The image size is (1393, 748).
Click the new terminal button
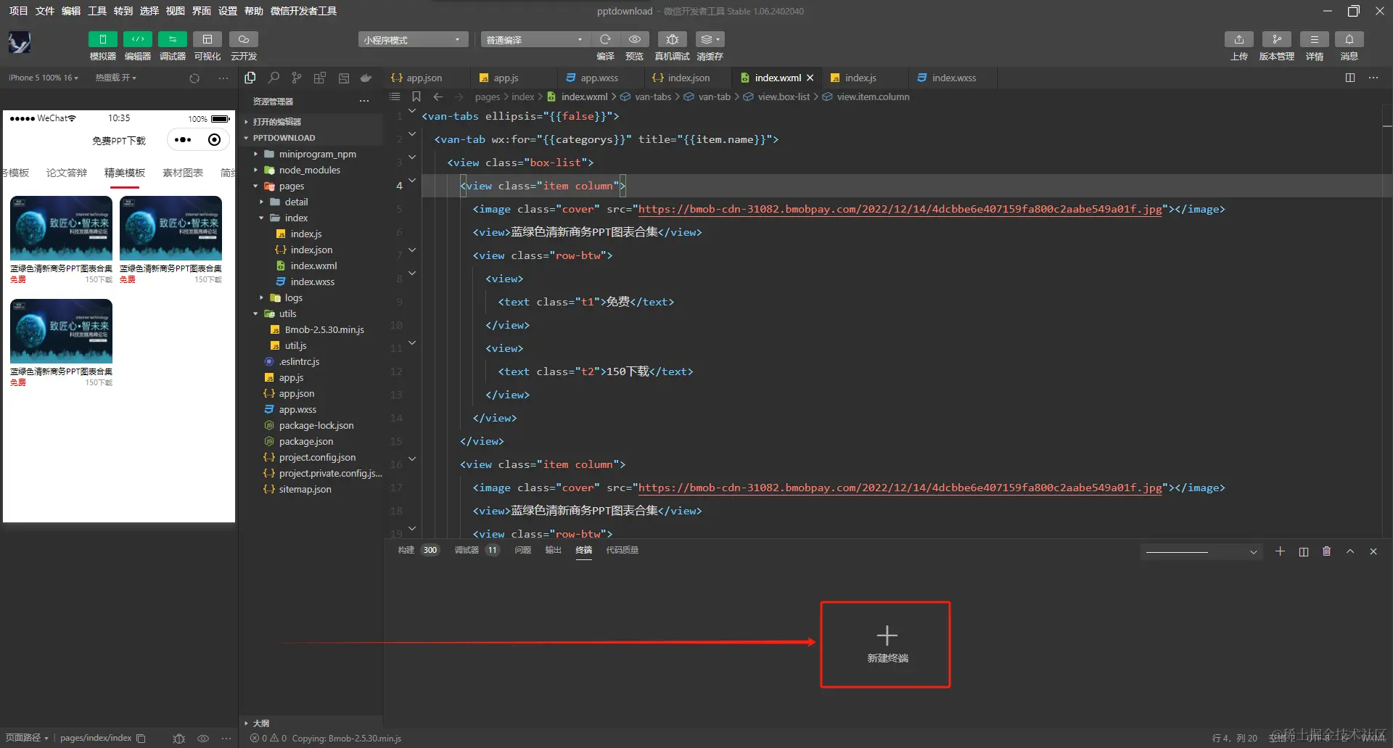pos(887,644)
